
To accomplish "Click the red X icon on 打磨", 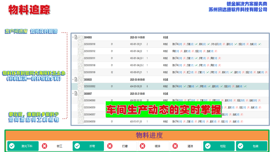I will (x=110, y=146).
